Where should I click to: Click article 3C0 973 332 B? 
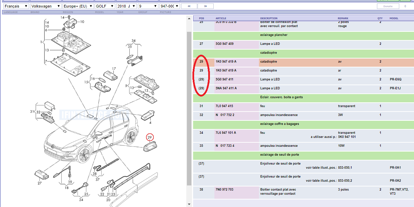point(226,22)
